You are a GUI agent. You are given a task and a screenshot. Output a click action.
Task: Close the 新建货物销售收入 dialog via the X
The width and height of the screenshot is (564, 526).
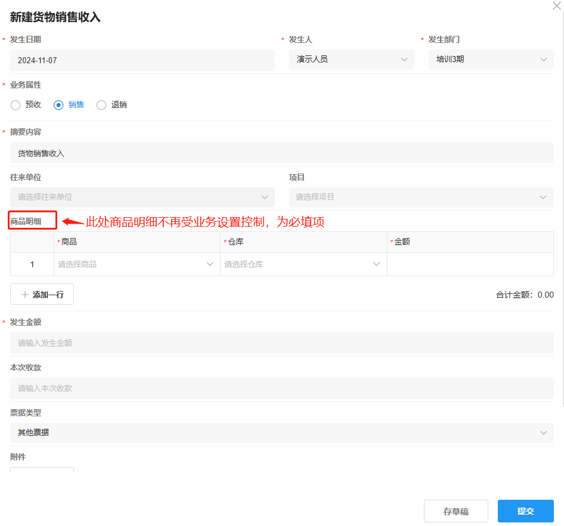pos(556,6)
